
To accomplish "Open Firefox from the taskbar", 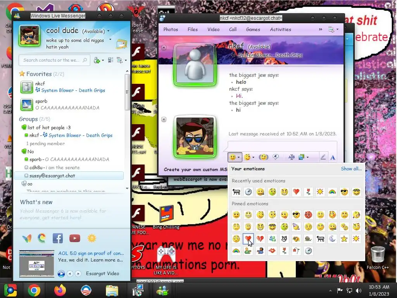I will coord(60,290).
